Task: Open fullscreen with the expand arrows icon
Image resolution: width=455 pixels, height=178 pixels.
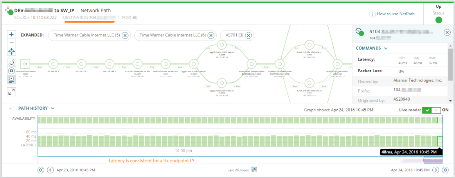Action: point(12,92)
